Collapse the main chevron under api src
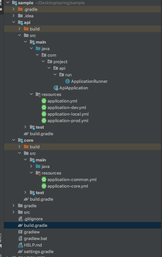 (x=26, y=42)
